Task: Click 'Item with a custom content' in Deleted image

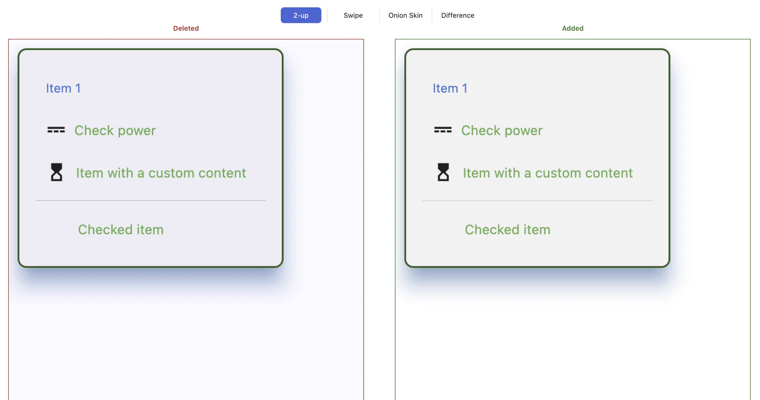Action: click(x=161, y=173)
